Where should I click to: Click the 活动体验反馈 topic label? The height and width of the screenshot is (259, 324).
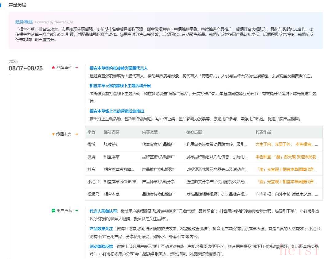point(101,246)
